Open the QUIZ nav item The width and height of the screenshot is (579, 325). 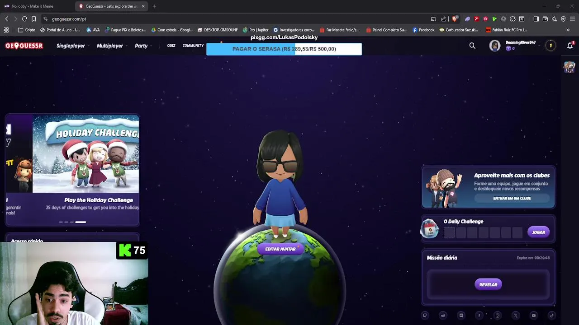[171, 46]
